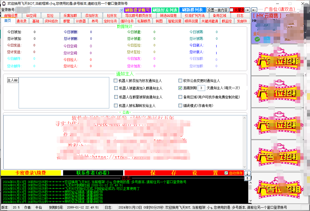
Task: Open the 循环任务 tab
Action: click(127, 21)
